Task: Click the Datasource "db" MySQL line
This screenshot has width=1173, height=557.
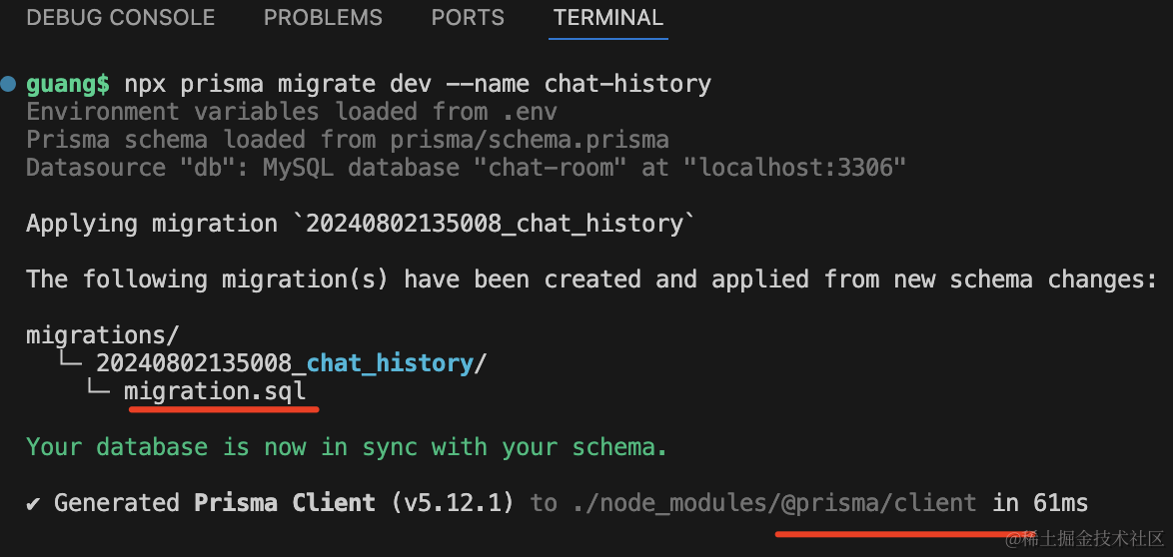Action: point(466,168)
